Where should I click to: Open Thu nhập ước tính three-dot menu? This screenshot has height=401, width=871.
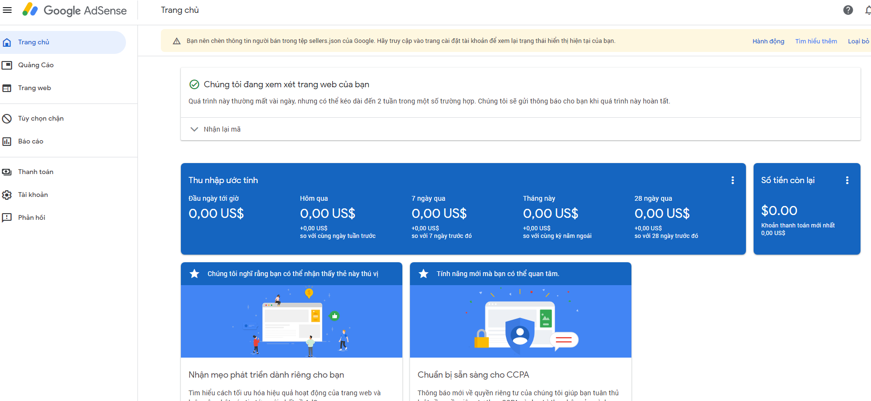pos(733,180)
